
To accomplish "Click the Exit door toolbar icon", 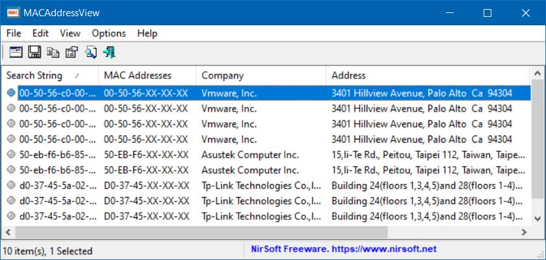I will tap(109, 53).
